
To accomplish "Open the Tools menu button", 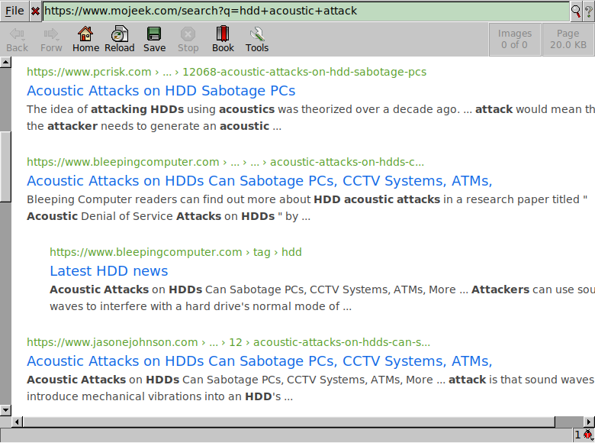I will [257, 40].
